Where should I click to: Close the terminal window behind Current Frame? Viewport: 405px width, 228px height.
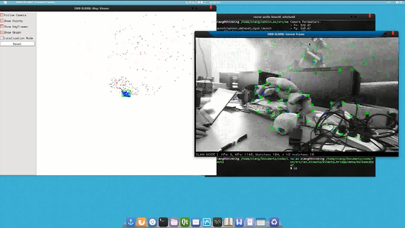(x=370, y=16)
